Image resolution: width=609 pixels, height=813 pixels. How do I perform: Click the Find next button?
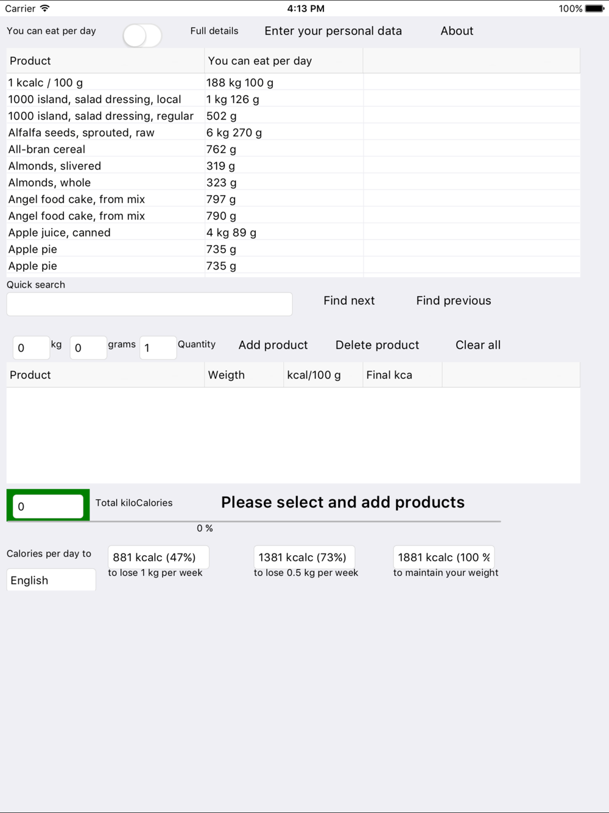tap(349, 300)
